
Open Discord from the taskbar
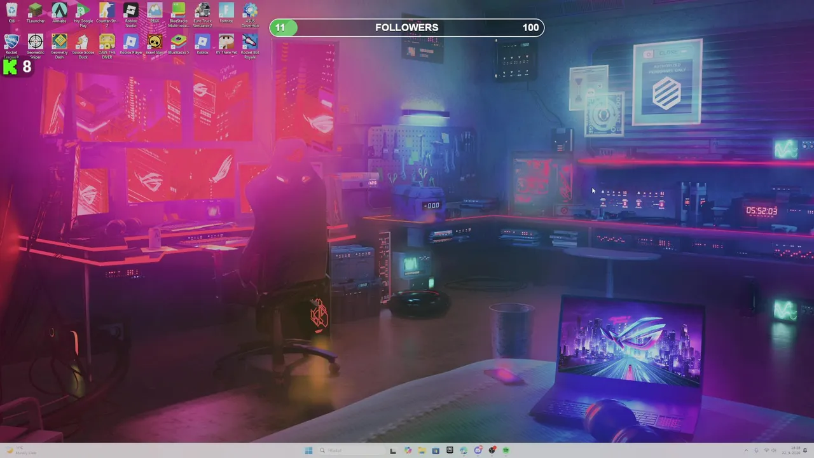coord(478,450)
